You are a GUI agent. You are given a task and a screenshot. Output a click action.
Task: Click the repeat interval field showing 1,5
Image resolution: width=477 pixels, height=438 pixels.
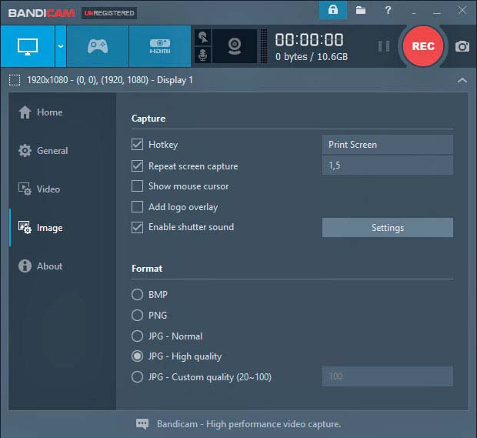[x=388, y=166]
